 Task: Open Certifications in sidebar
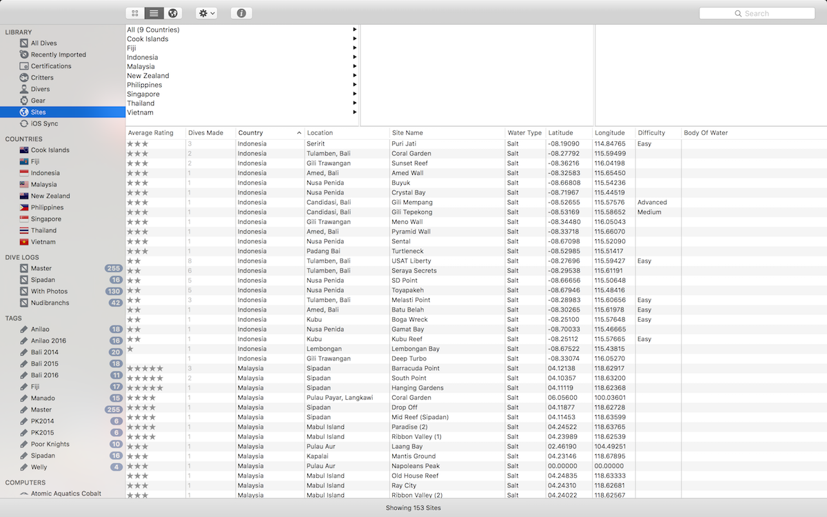click(x=63, y=66)
